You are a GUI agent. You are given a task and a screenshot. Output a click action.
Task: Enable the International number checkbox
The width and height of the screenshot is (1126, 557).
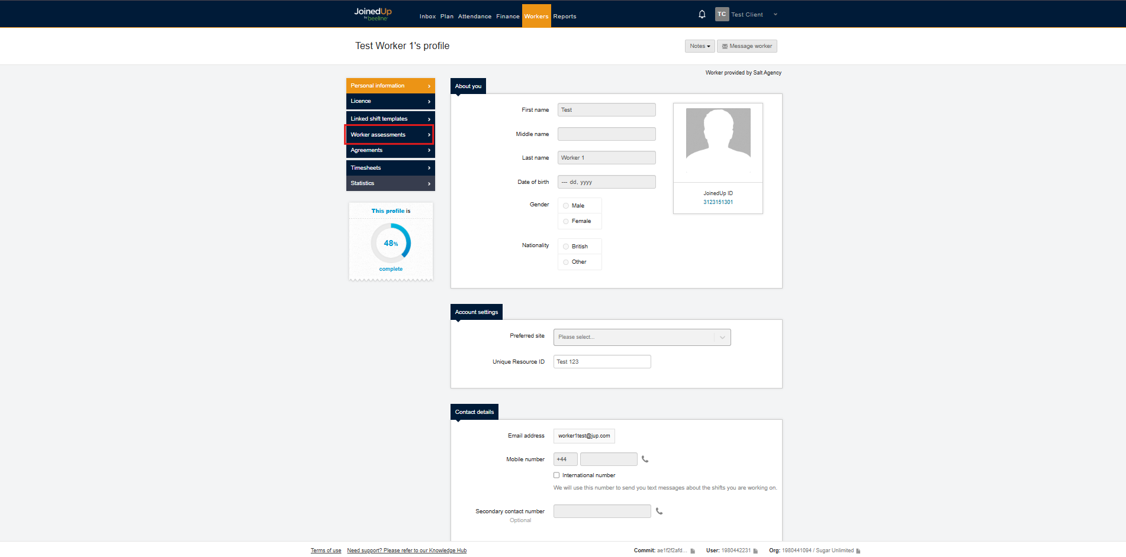[556, 475]
